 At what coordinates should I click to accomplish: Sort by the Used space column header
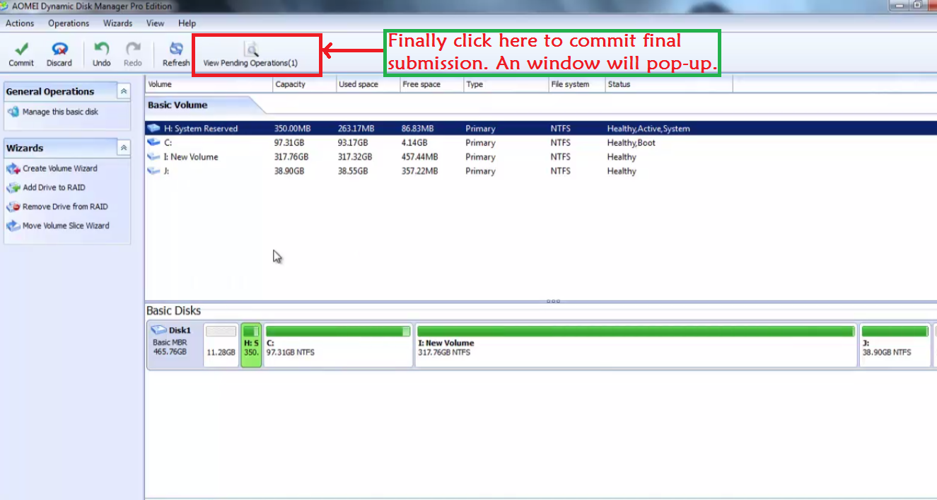coord(368,84)
